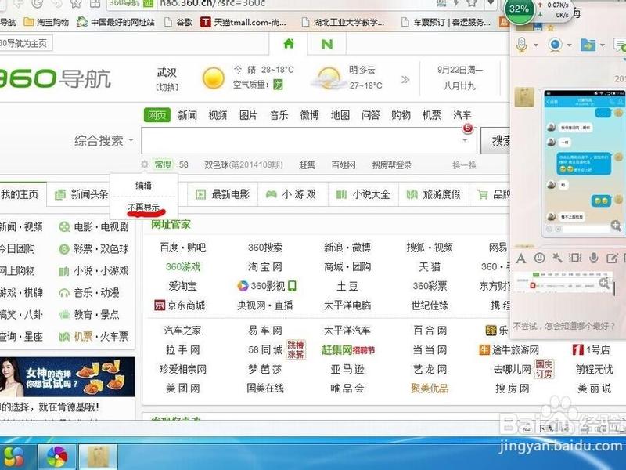The width and height of the screenshot is (626, 470).
Task: Click the browser address bar URL
Action: [213, 4]
